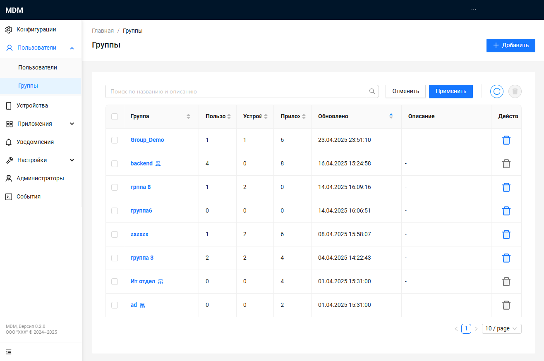Expand the Приложения sidebar menu

click(x=40, y=124)
